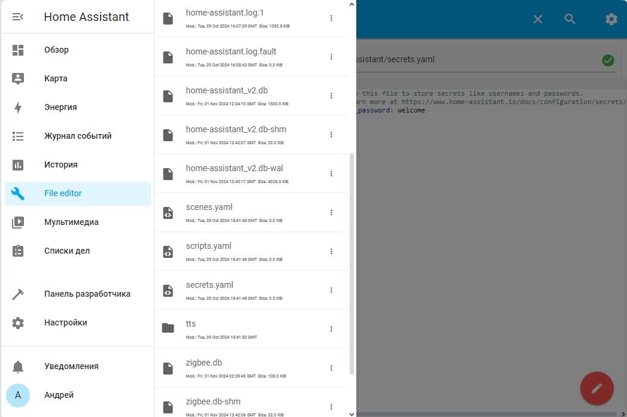
Task: Open the Обзор dashboard
Action: [x=78, y=50]
